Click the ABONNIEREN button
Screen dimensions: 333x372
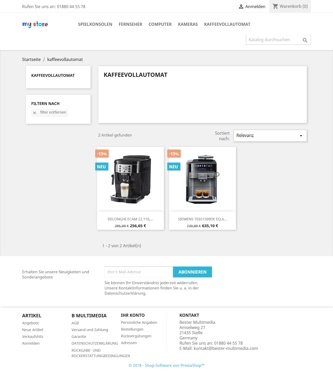tap(193, 272)
